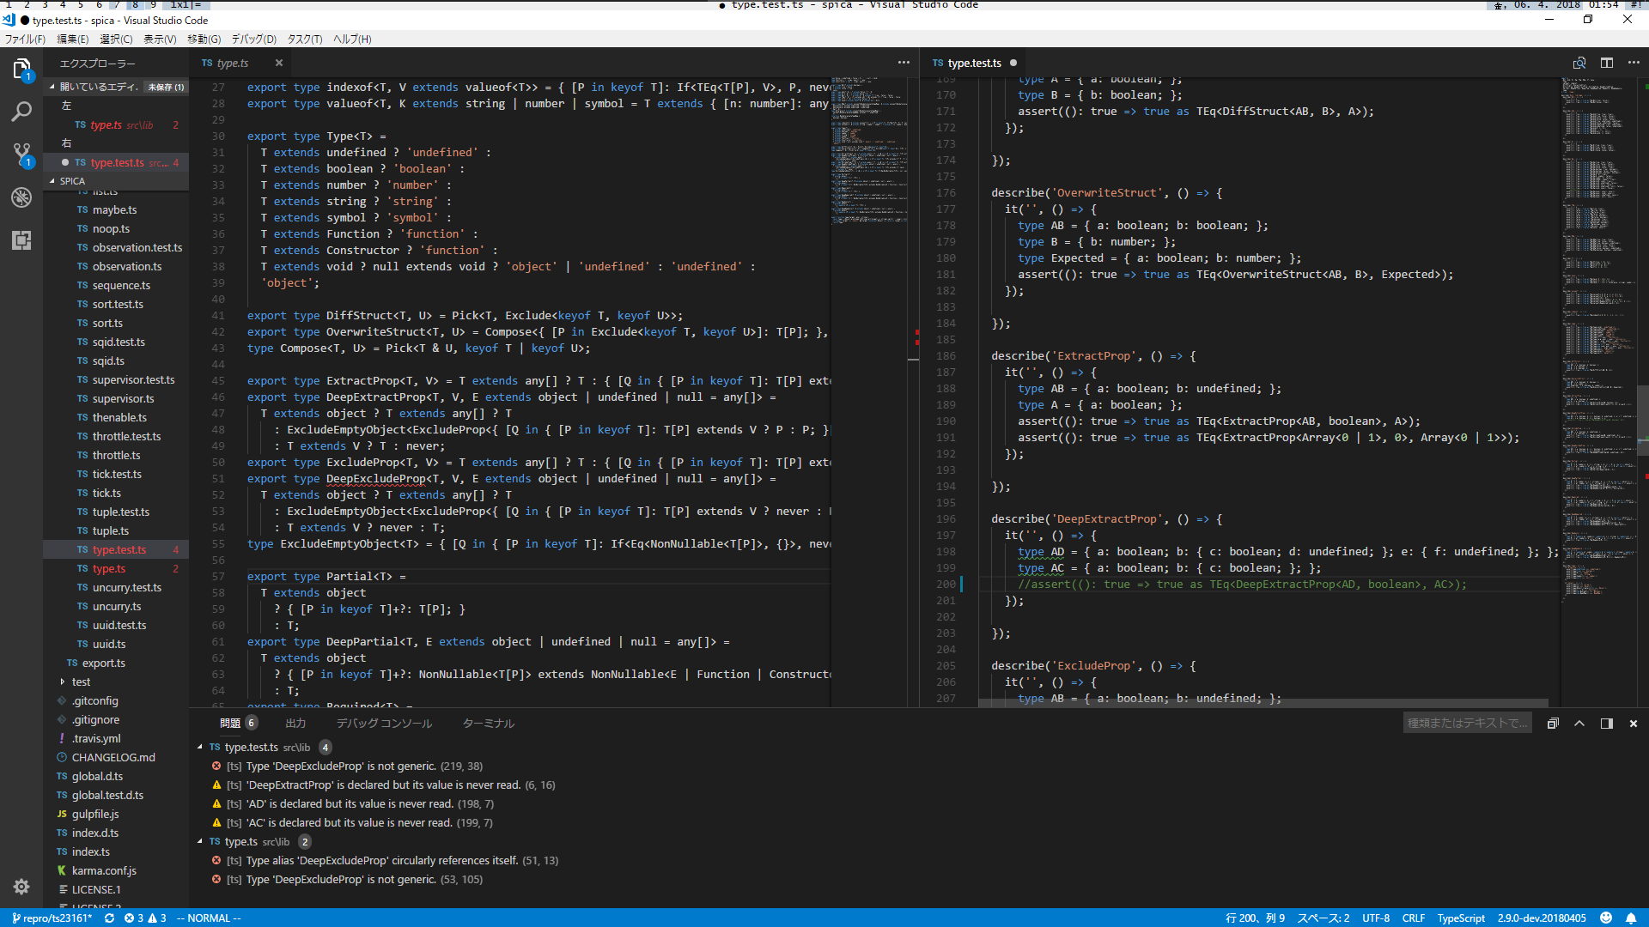Open the Source Control view

(21, 154)
